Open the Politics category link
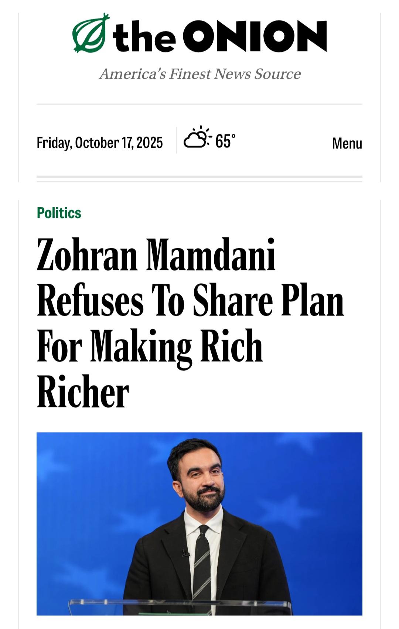The height and width of the screenshot is (629, 399). pos(59,213)
